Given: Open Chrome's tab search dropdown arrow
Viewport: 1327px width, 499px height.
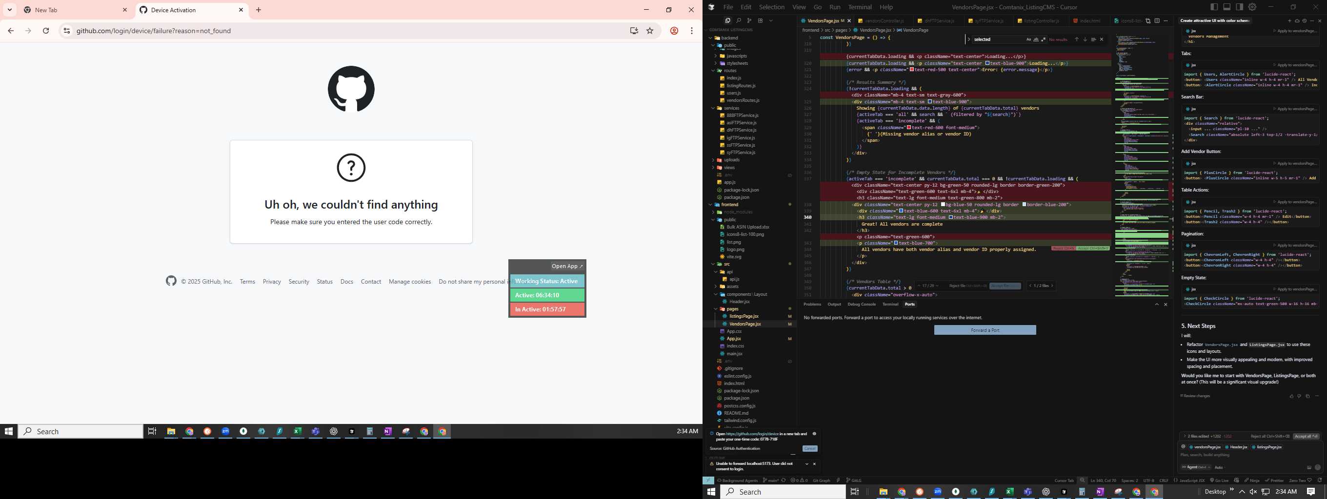Looking at the screenshot, I should point(9,10).
